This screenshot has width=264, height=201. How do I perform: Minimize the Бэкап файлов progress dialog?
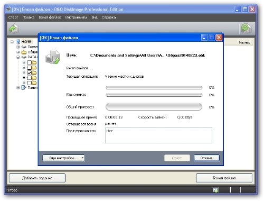pos(204,38)
